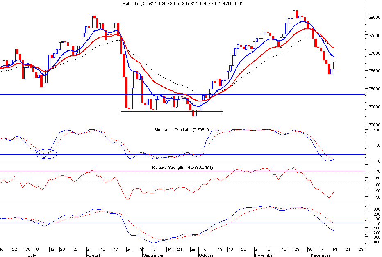The image size is (382, 257).
Task: Click the October month label
Action: coord(206,255)
